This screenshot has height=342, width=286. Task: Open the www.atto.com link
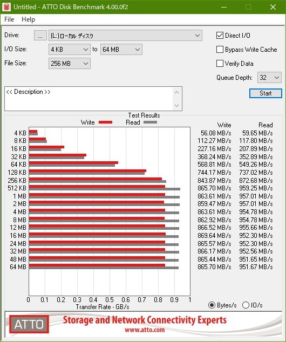145,330
